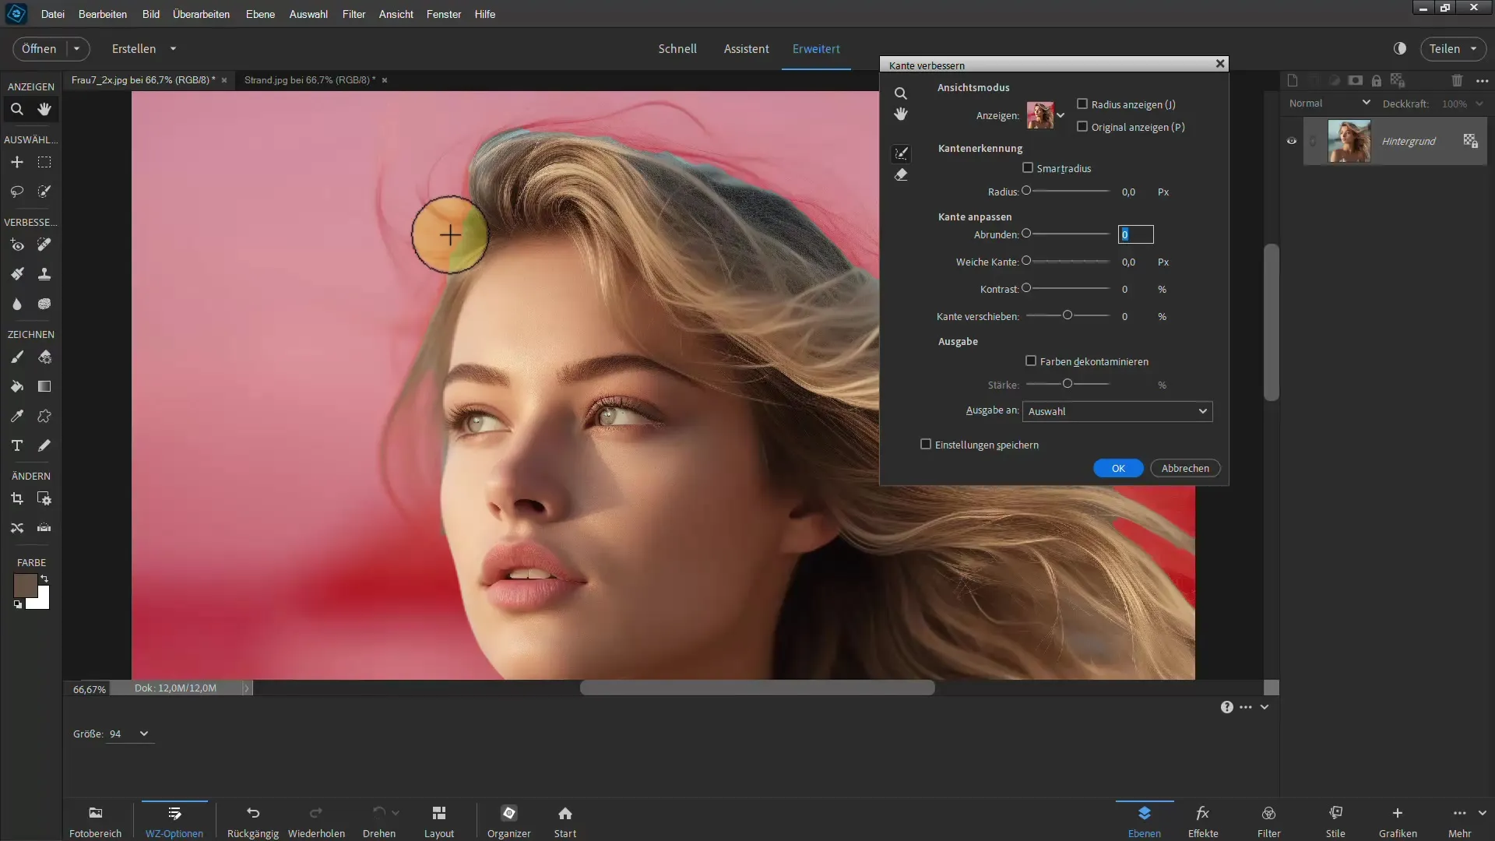
Task: Enable Farben dekontaminieren checkbox
Action: point(1031,361)
